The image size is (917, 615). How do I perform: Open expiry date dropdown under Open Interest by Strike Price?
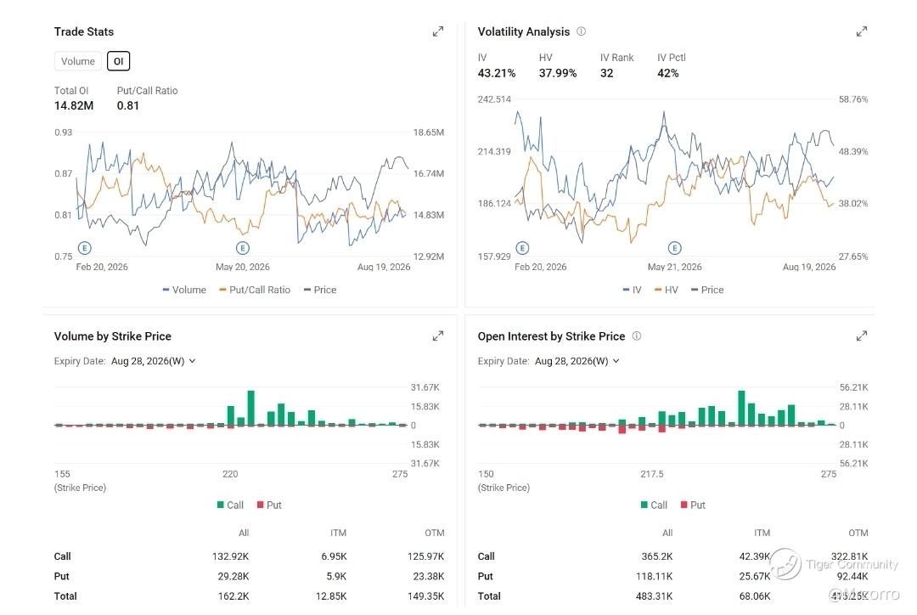coord(577,361)
